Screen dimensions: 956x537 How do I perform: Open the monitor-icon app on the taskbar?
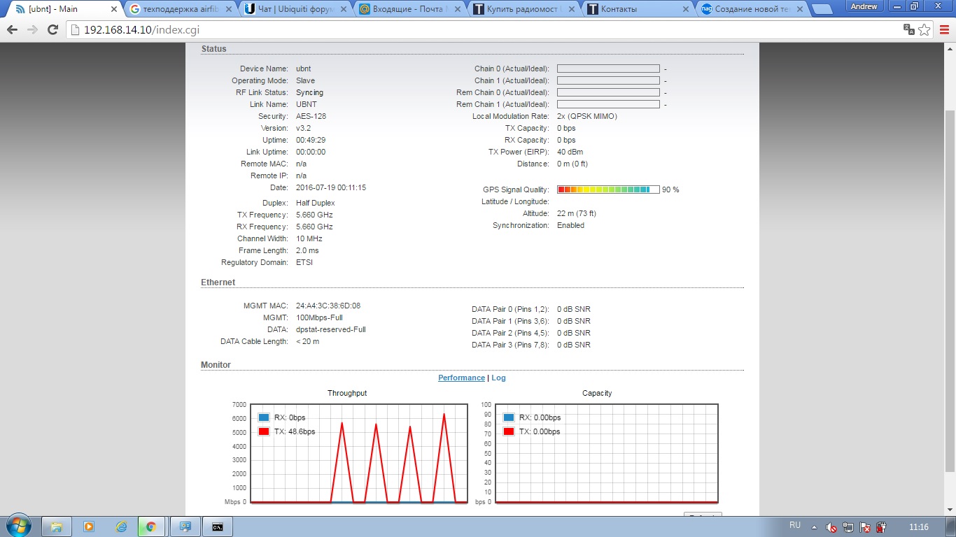[185, 527]
